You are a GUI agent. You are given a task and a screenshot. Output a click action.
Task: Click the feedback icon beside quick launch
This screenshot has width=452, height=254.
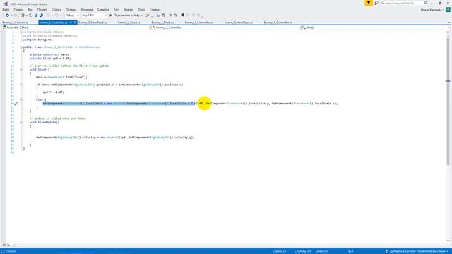coord(376,3)
